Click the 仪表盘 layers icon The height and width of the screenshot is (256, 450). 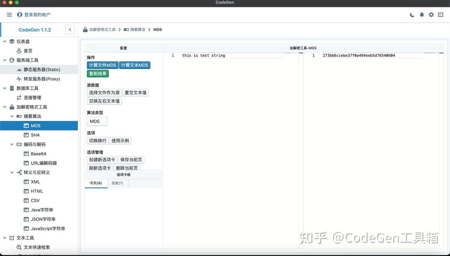pyautogui.click(x=12, y=41)
